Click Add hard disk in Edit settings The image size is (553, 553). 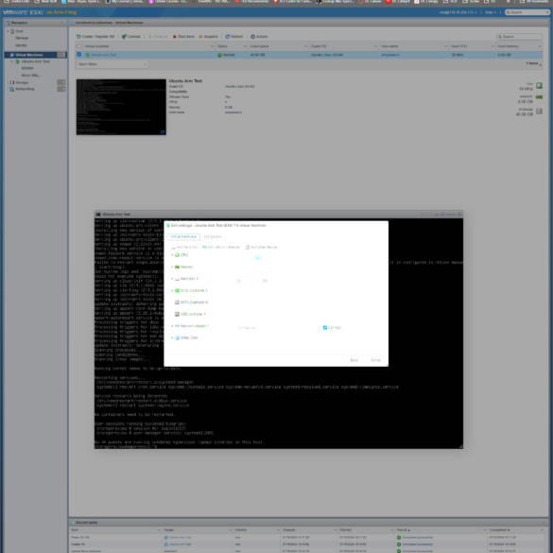pyautogui.click(x=184, y=248)
